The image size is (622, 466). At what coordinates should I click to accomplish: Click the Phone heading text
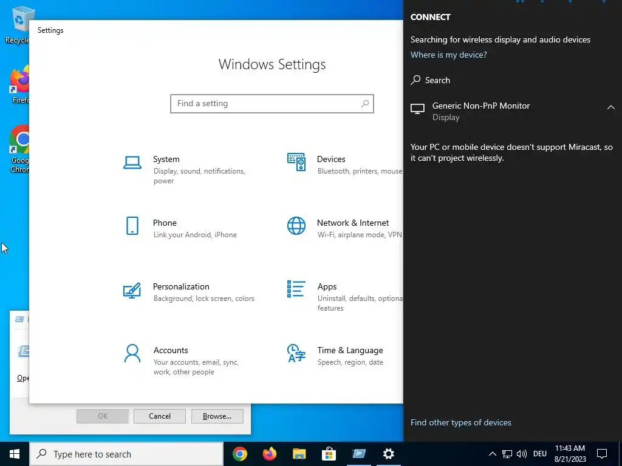tap(165, 223)
